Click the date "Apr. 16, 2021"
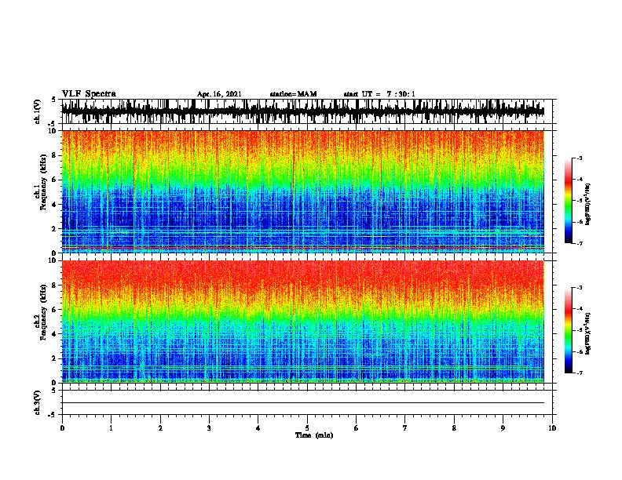Screen dimensions: 622x480 click(219, 94)
